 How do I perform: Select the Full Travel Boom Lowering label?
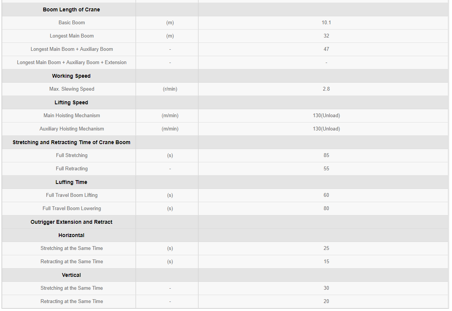coord(72,208)
